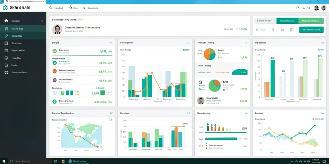Open the chevron dropdown on the people-icons panel
Viewport: 329px width, 164px height.
point(246,113)
